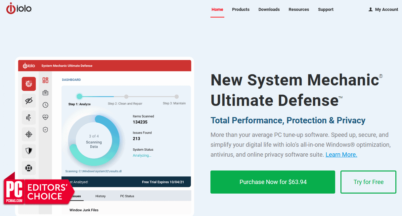The width and height of the screenshot is (402, 216).
Task: Click the iolo logo in top-left corner
Action: pyautogui.click(x=19, y=8)
